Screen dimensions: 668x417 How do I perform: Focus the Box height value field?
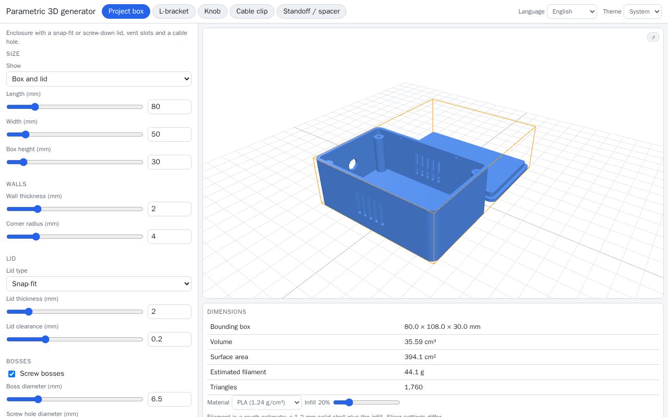pyautogui.click(x=170, y=162)
